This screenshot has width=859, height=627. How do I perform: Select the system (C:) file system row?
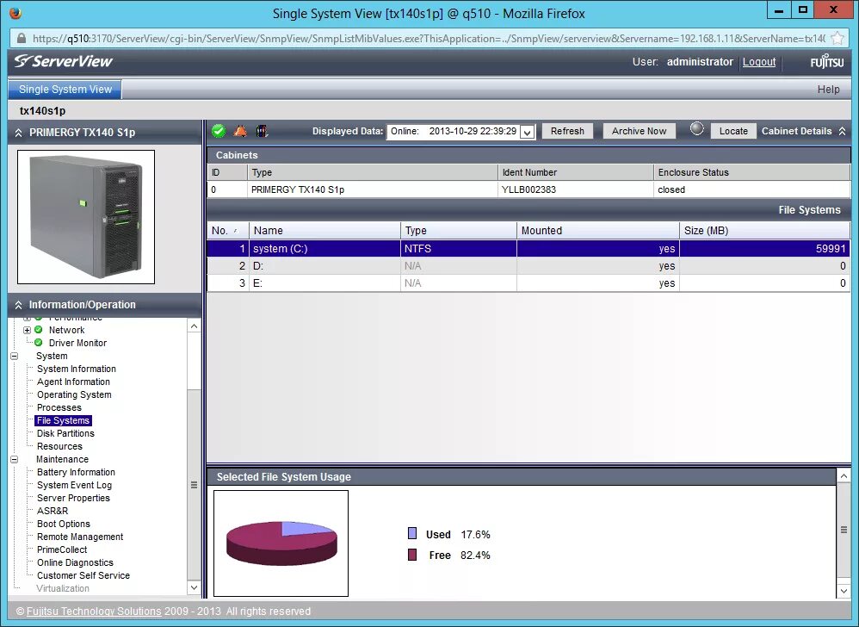click(x=528, y=248)
